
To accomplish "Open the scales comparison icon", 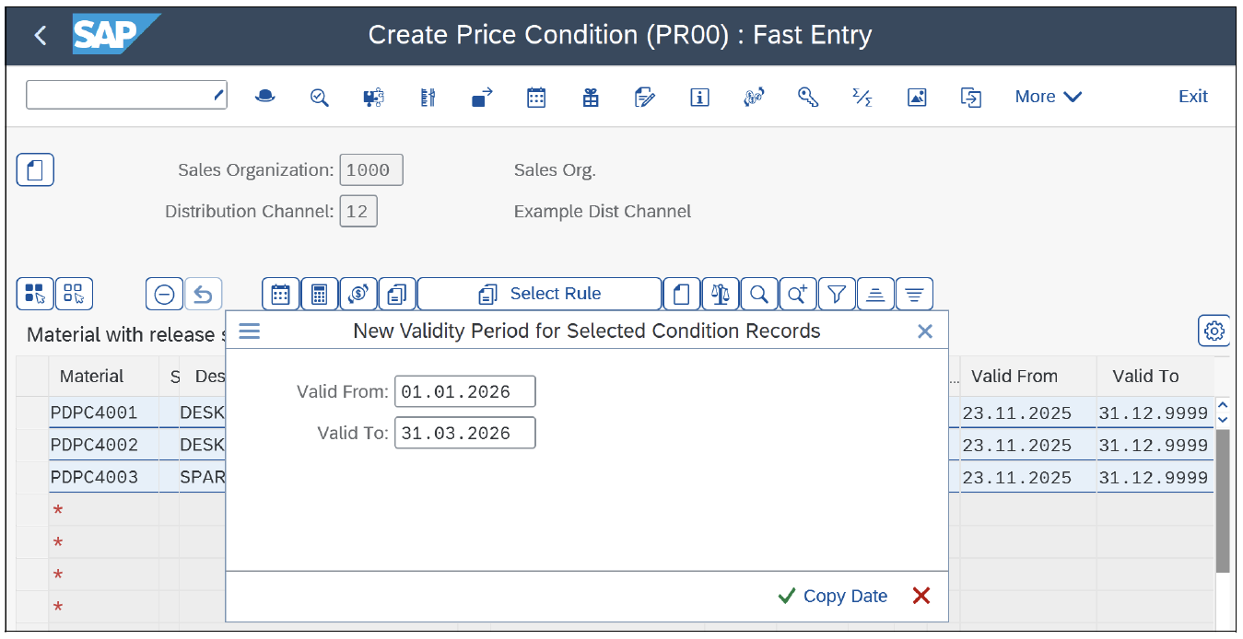I will [720, 294].
